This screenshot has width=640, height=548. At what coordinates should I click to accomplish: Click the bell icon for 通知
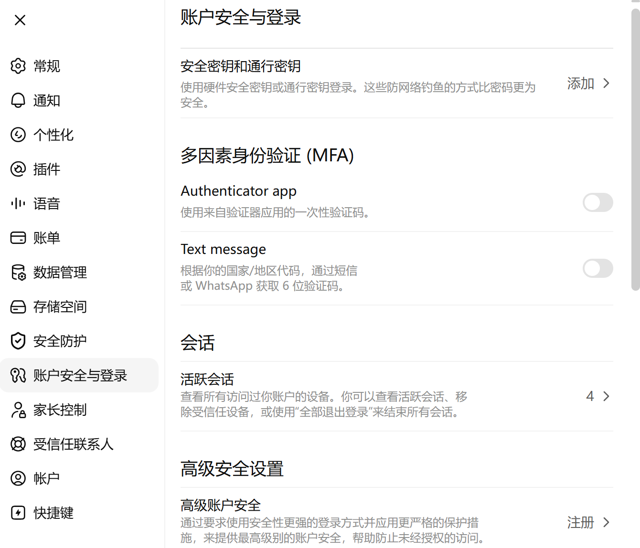[x=18, y=100]
